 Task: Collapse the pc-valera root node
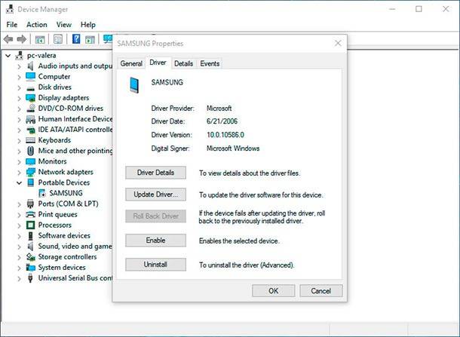click(8, 56)
